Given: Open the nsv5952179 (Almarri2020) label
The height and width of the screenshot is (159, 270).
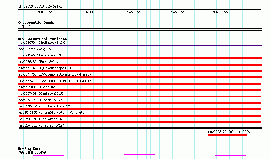Looking at the screenshot, I should [230, 132].
